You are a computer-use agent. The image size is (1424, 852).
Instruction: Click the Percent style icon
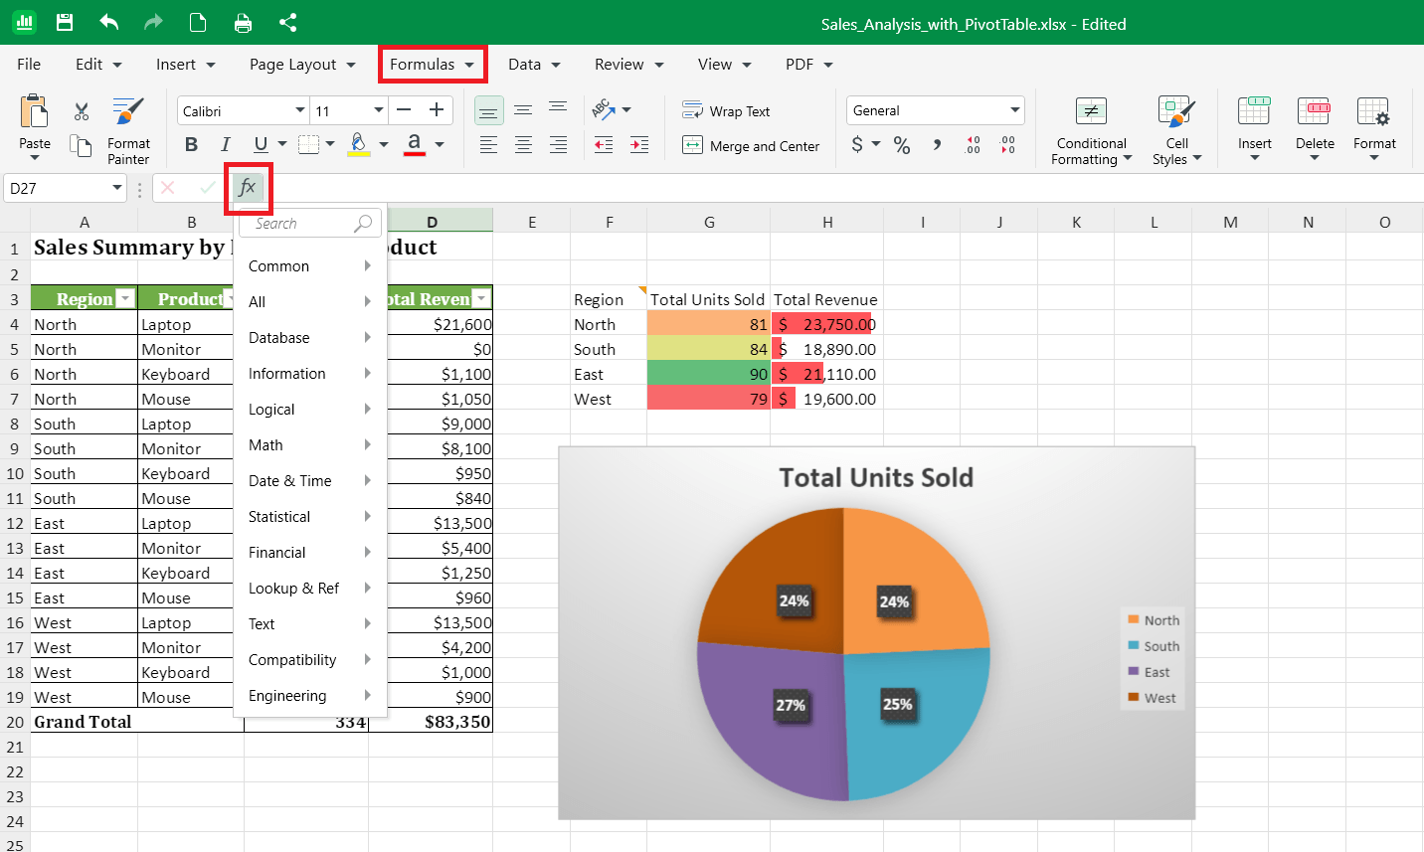[902, 145]
